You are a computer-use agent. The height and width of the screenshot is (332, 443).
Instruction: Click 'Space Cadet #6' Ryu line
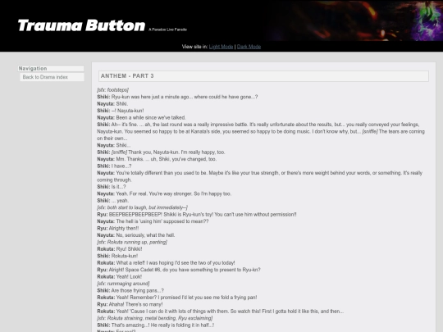pos(179,270)
